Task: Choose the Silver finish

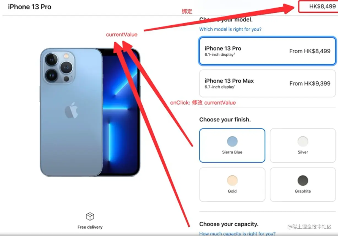Action: pos(302,146)
